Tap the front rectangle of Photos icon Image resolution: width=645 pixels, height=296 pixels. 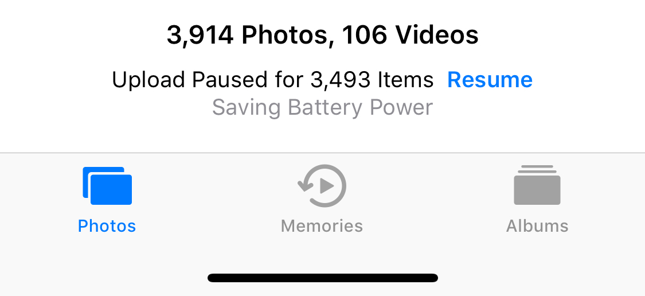coord(111,190)
